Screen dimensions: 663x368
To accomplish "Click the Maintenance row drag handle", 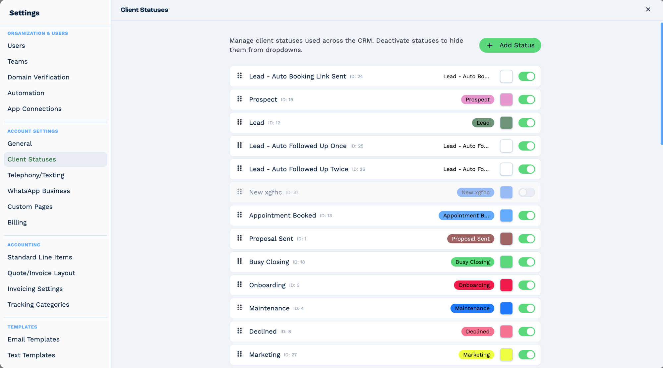I will coord(239,308).
